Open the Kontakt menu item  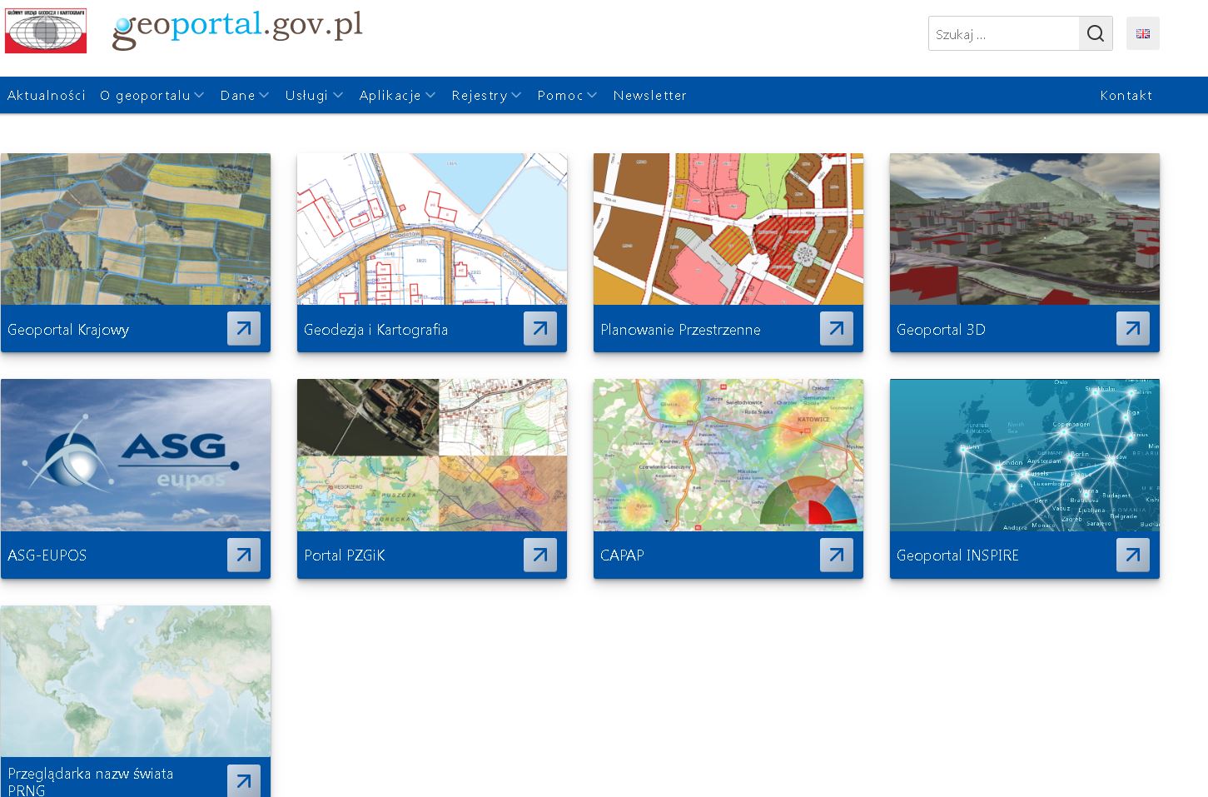tap(1126, 95)
